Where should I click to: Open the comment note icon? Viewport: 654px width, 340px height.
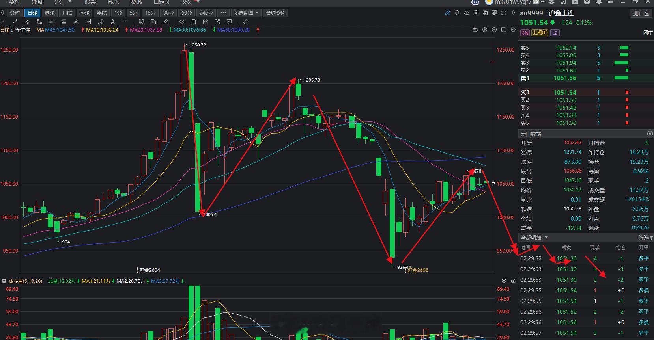click(229, 22)
